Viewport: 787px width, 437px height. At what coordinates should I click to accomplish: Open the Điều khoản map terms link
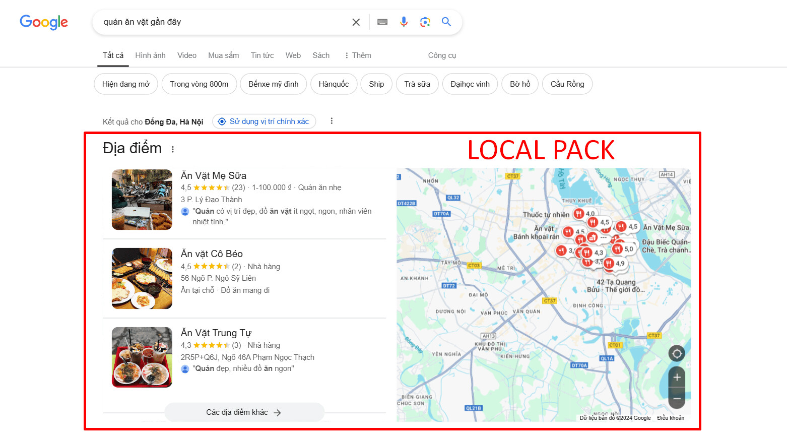(x=671, y=418)
